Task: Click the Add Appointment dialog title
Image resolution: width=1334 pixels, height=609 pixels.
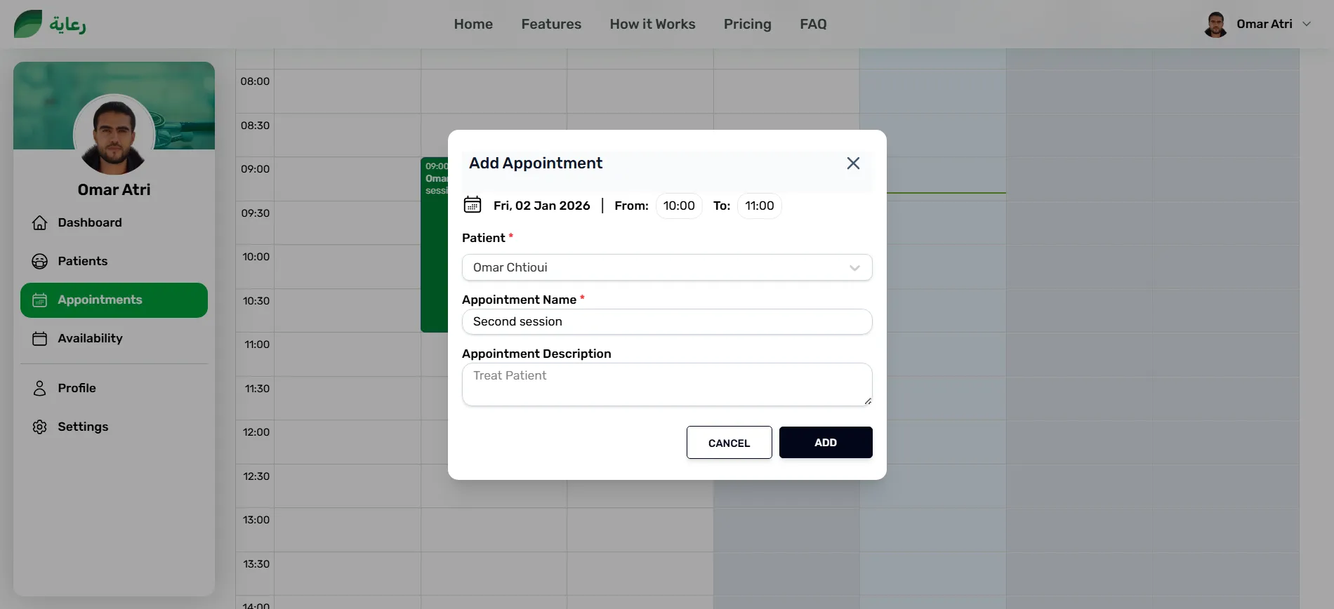Action: tap(535, 163)
